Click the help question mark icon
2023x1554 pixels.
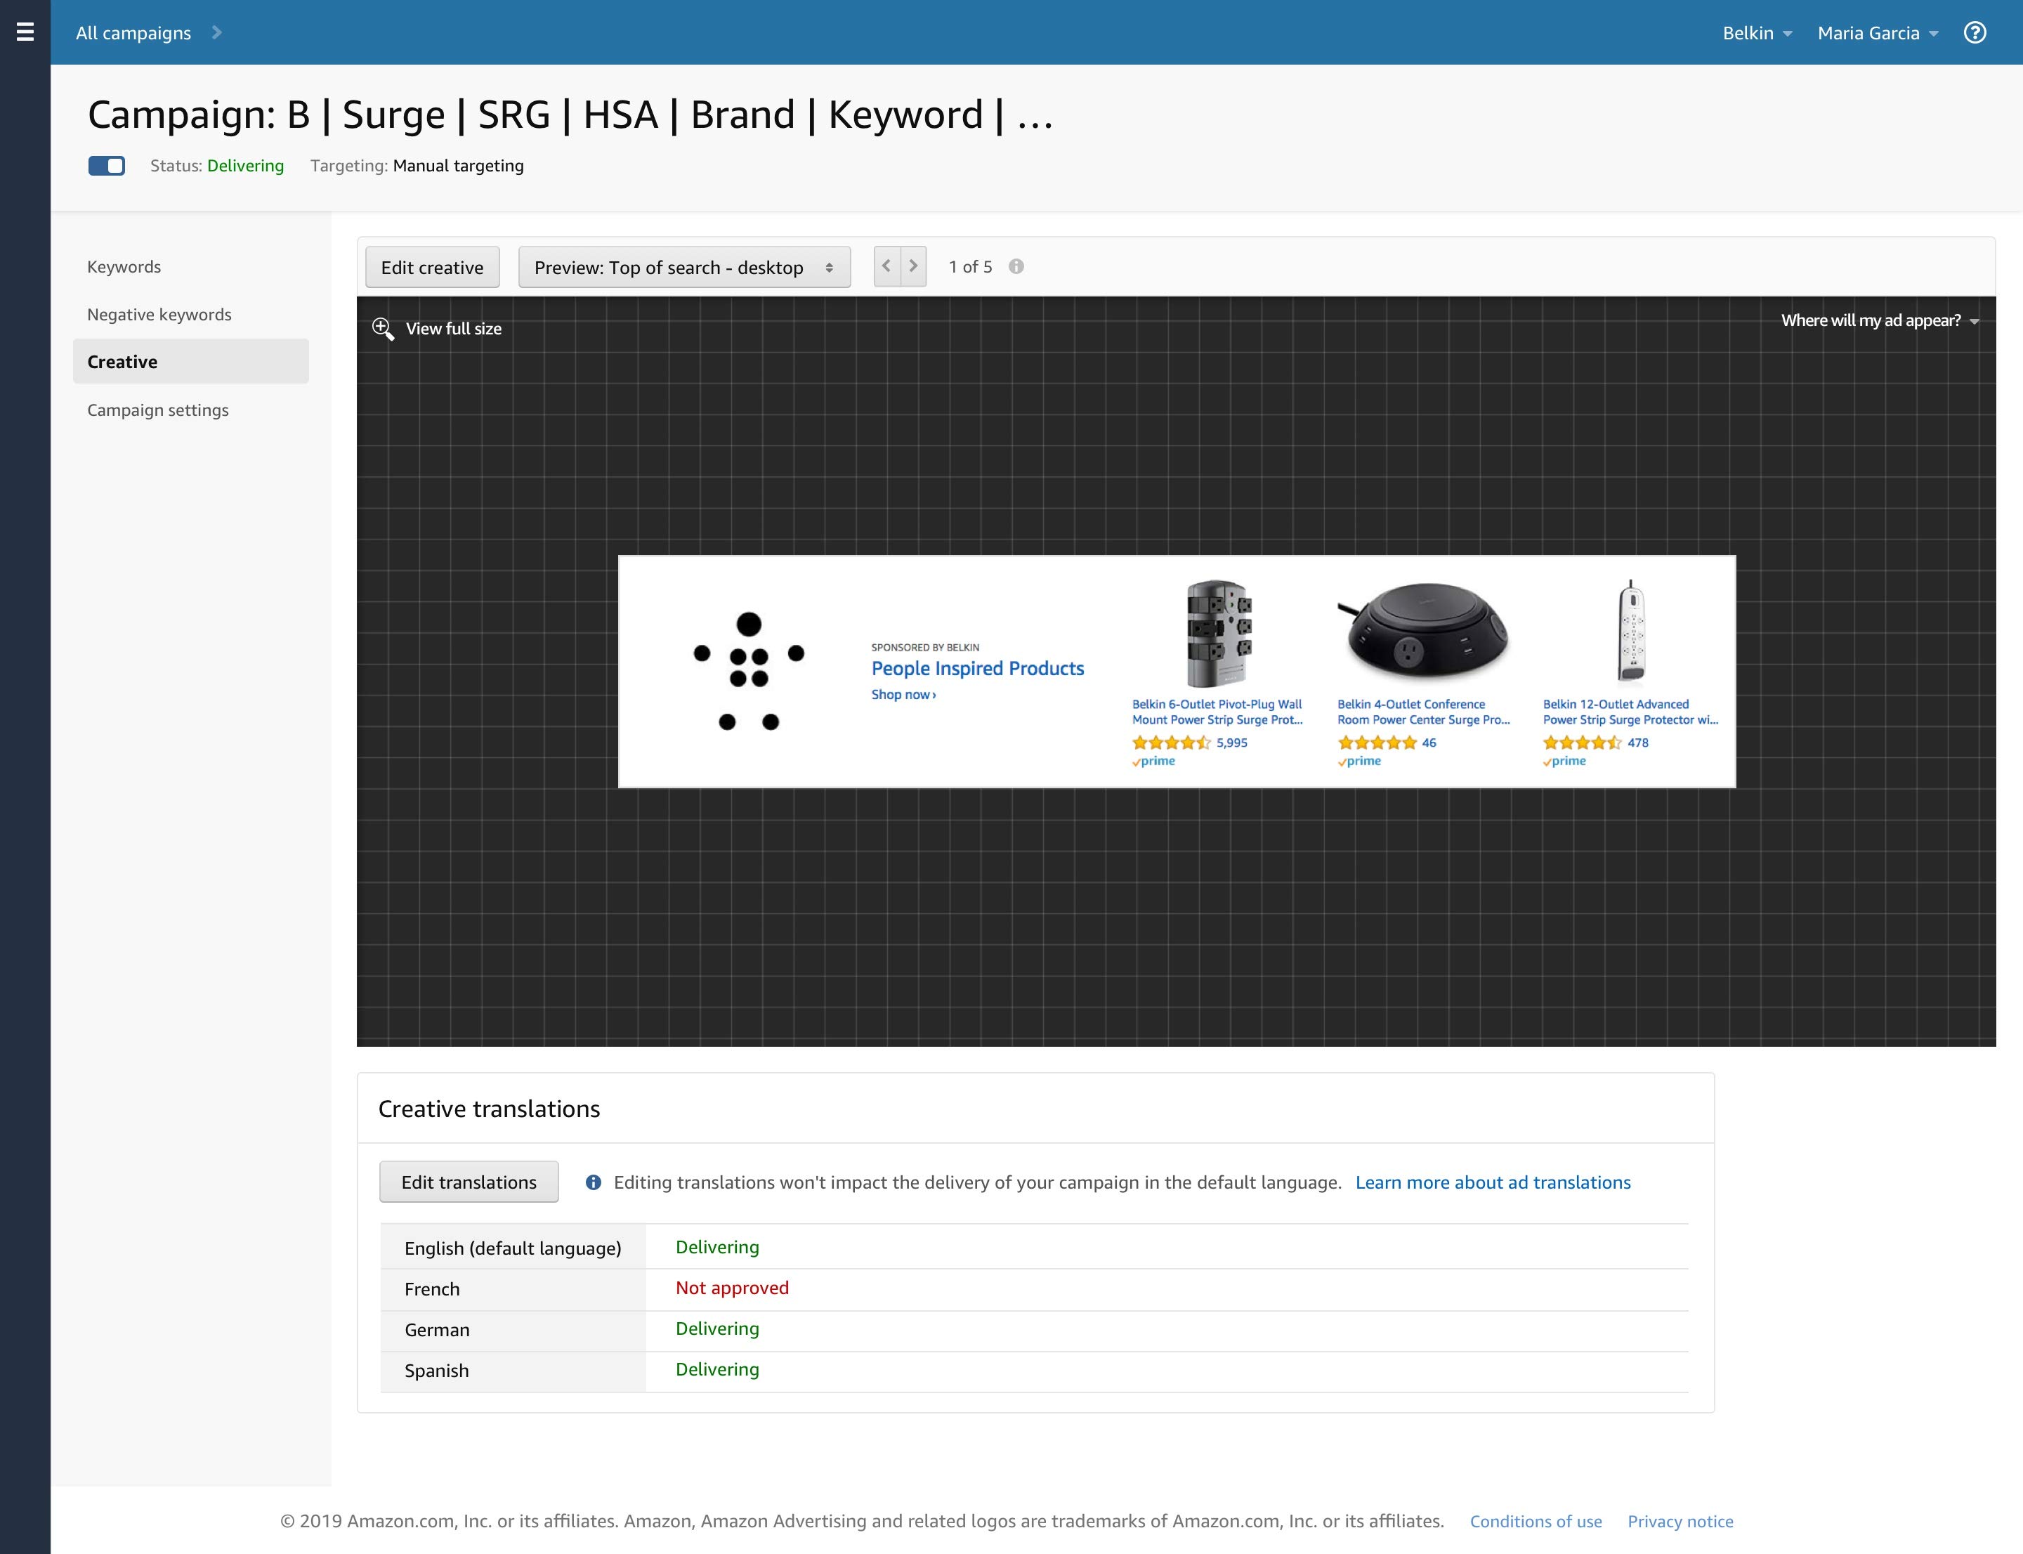coord(1975,32)
